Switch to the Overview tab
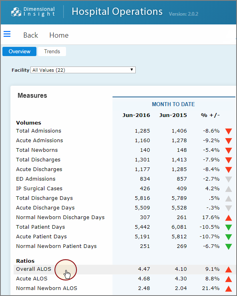The height and width of the screenshot is (296, 237). pyautogui.click(x=20, y=51)
